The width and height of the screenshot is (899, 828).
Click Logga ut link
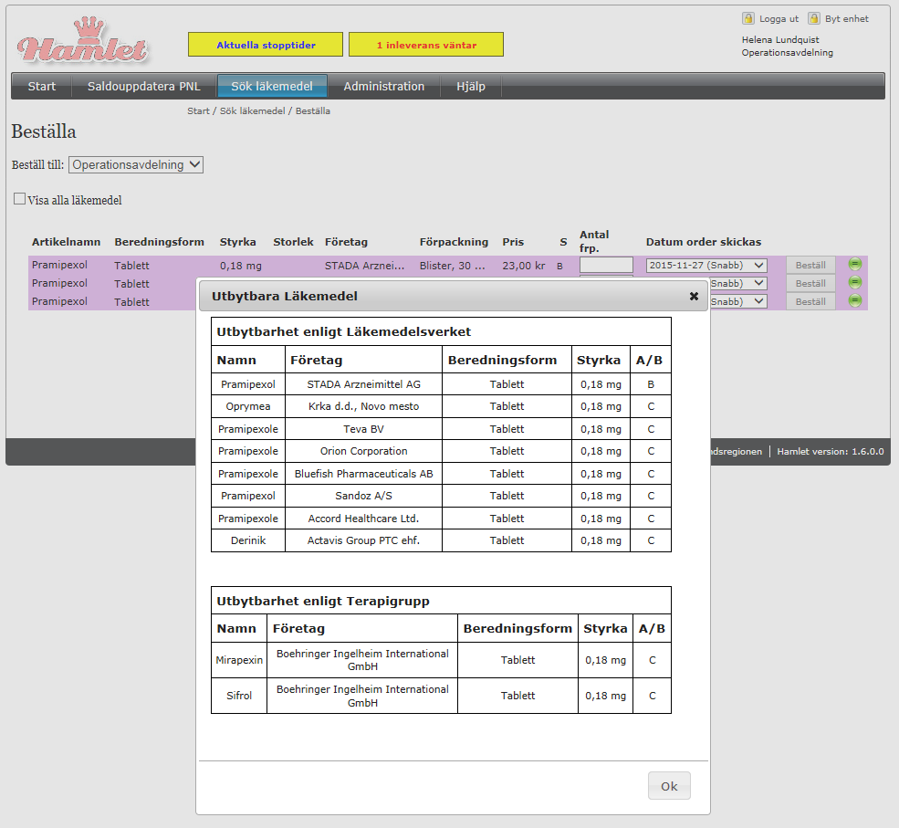779,19
